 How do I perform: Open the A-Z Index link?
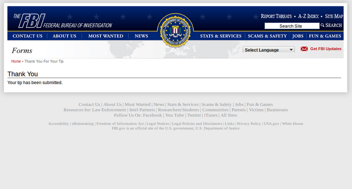click(x=308, y=16)
